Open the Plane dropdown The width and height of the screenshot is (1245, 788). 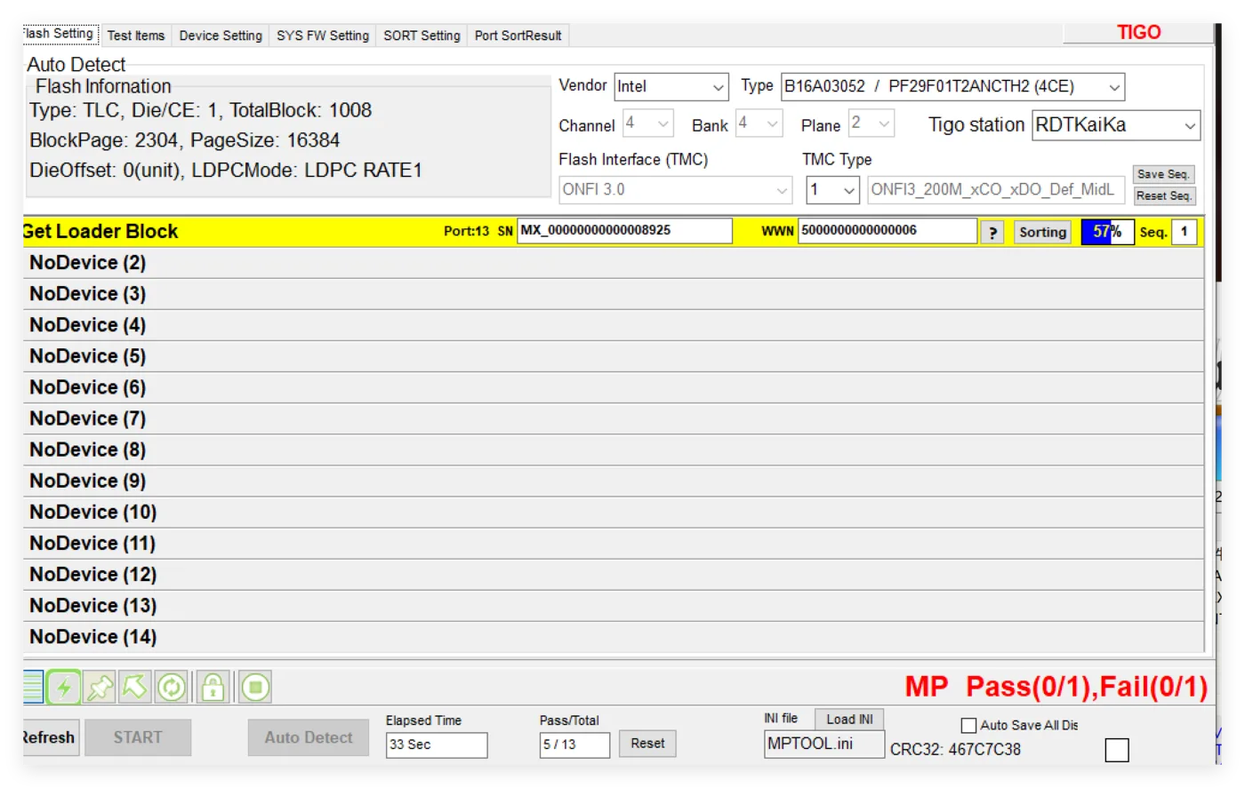871,123
